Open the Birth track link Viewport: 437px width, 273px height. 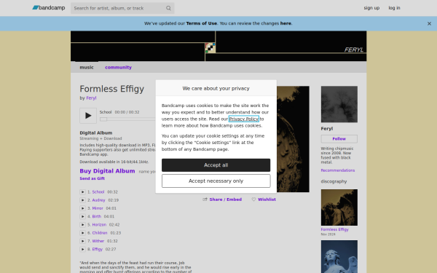(x=96, y=216)
